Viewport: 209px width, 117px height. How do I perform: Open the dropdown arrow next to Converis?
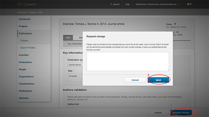39,4
